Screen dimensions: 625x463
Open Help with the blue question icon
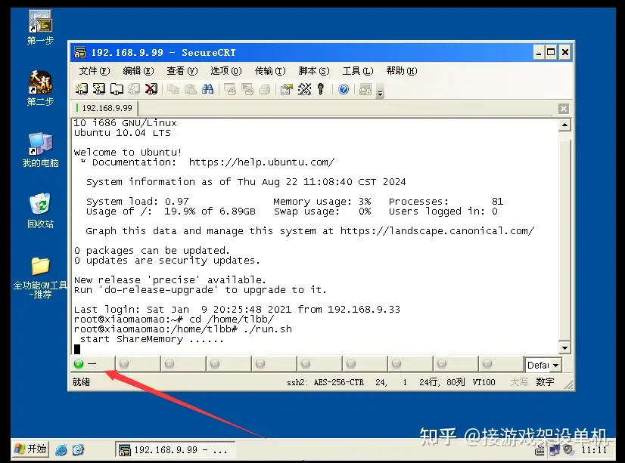pyautogui.click(x=344, y=88)
